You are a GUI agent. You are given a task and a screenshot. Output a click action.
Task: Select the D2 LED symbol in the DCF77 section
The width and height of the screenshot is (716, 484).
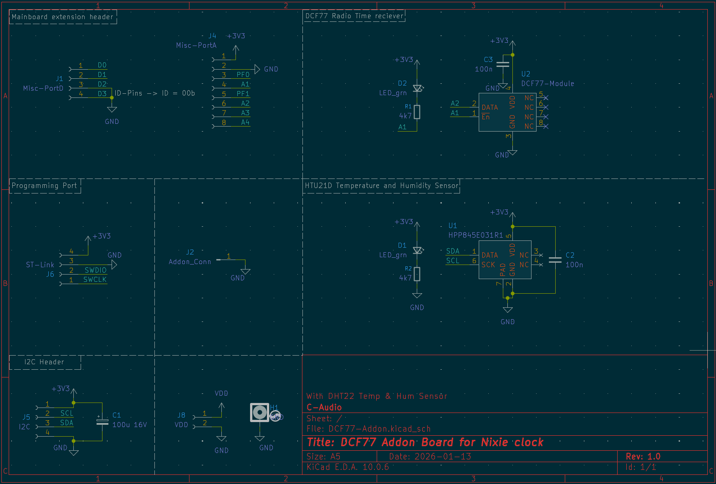418,88
